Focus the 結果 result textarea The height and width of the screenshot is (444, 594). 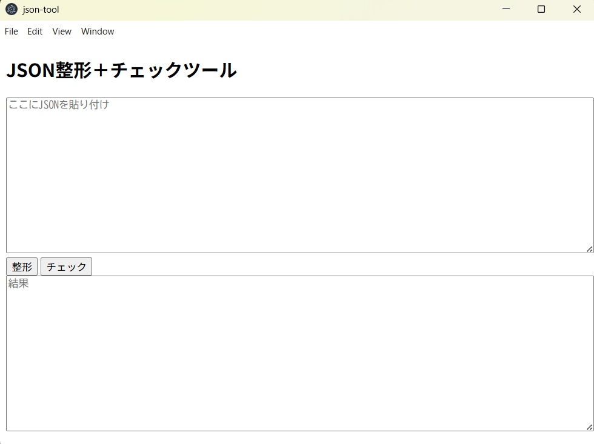point(299,354)
